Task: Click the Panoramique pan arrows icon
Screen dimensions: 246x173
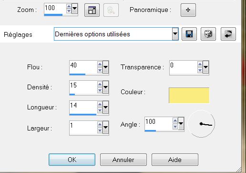Action: click(188, 10)
